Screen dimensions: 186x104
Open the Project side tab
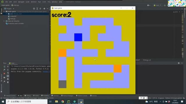click(1, 11)
